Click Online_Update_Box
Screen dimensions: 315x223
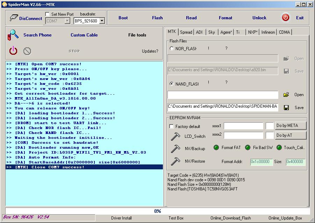tap(285, 218)
